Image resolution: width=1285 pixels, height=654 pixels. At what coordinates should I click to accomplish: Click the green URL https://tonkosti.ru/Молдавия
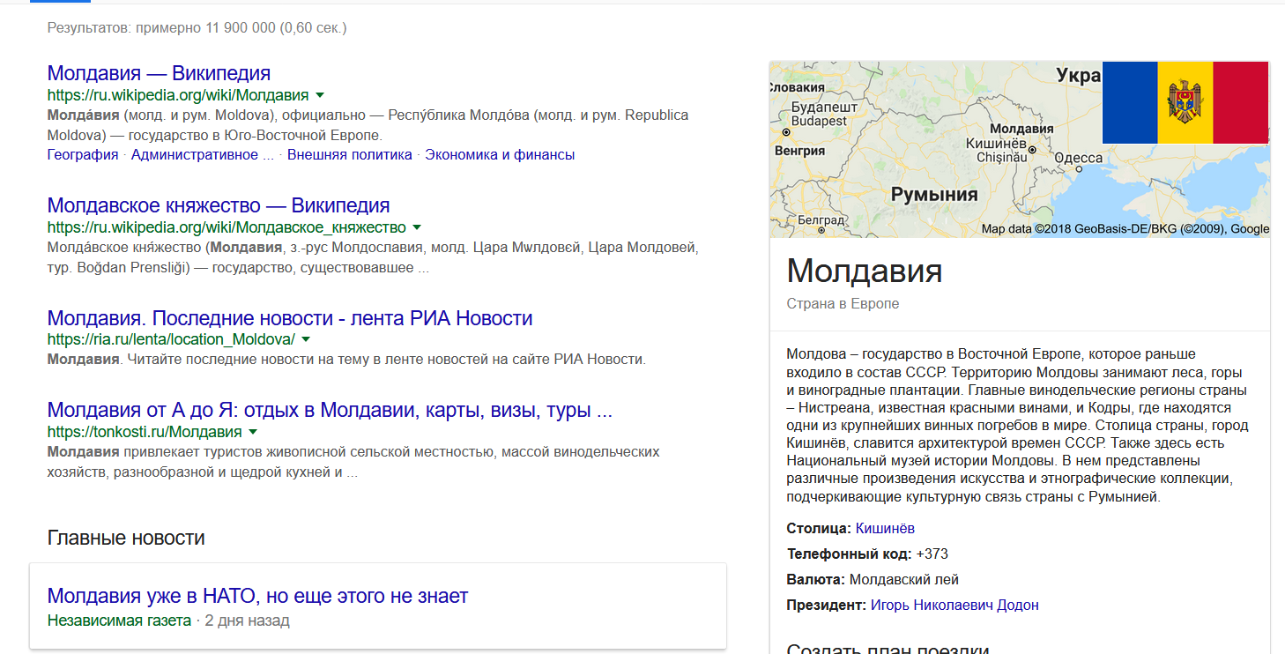click(x=145, y=432)
